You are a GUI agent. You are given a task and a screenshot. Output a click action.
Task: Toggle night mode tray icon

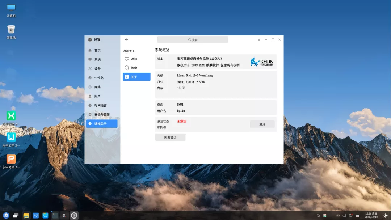[x=385, y=216]
